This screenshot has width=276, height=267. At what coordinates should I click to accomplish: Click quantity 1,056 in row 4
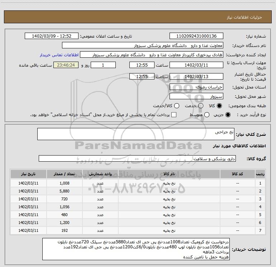pos(65,207)
